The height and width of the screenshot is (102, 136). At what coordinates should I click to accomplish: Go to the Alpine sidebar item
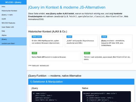point(13,35)
